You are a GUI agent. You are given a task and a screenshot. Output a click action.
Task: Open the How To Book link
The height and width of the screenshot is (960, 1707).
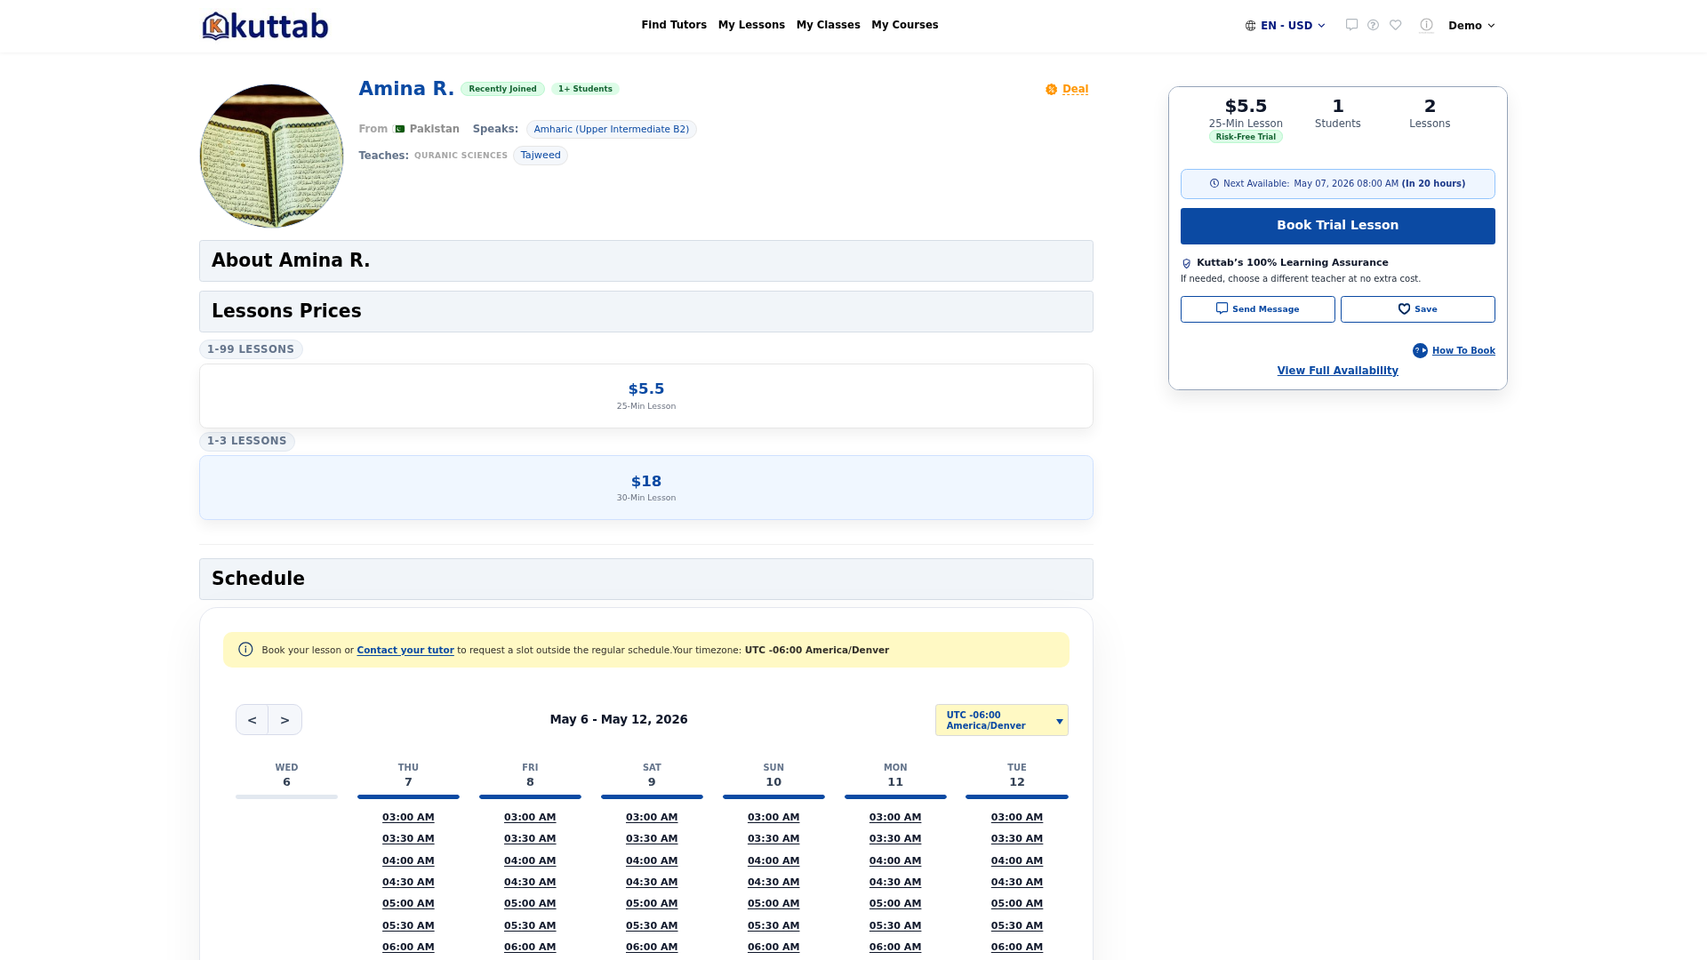[1463, 351]
